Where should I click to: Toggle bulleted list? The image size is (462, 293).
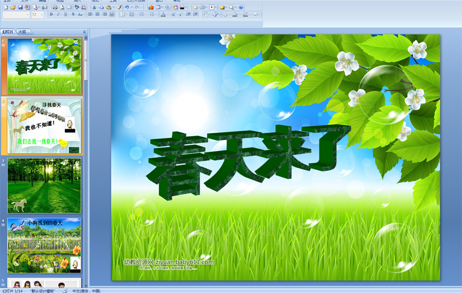(152, 14)
